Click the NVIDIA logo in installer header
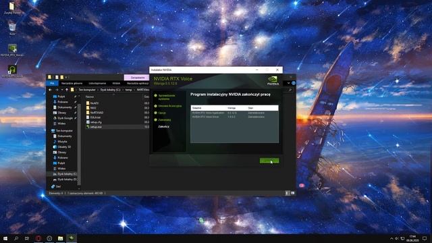432x243 pixels. click(x=273, y=80)
